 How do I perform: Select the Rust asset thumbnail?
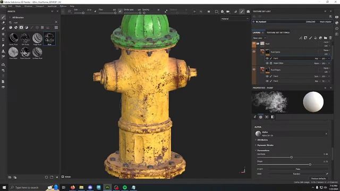(49, 39)
